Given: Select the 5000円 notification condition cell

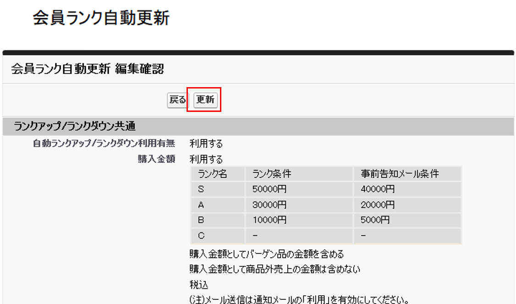Looking at the screenshot, I should click(x=375, y=220).
